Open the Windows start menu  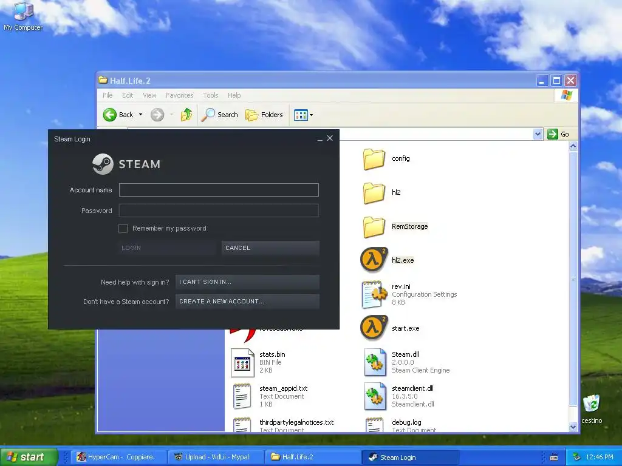coord(29,457)
